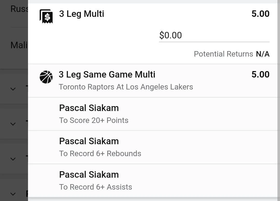Image resolution: width=280 pixels, height=201 pixels.
Task: Expand the bottom chevron in the dimmed background list
Action: pos(13,194)
